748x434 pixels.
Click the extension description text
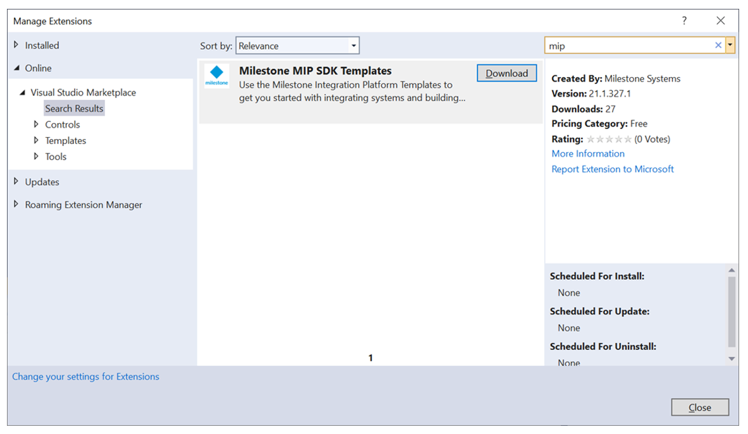tap(352, 92)
